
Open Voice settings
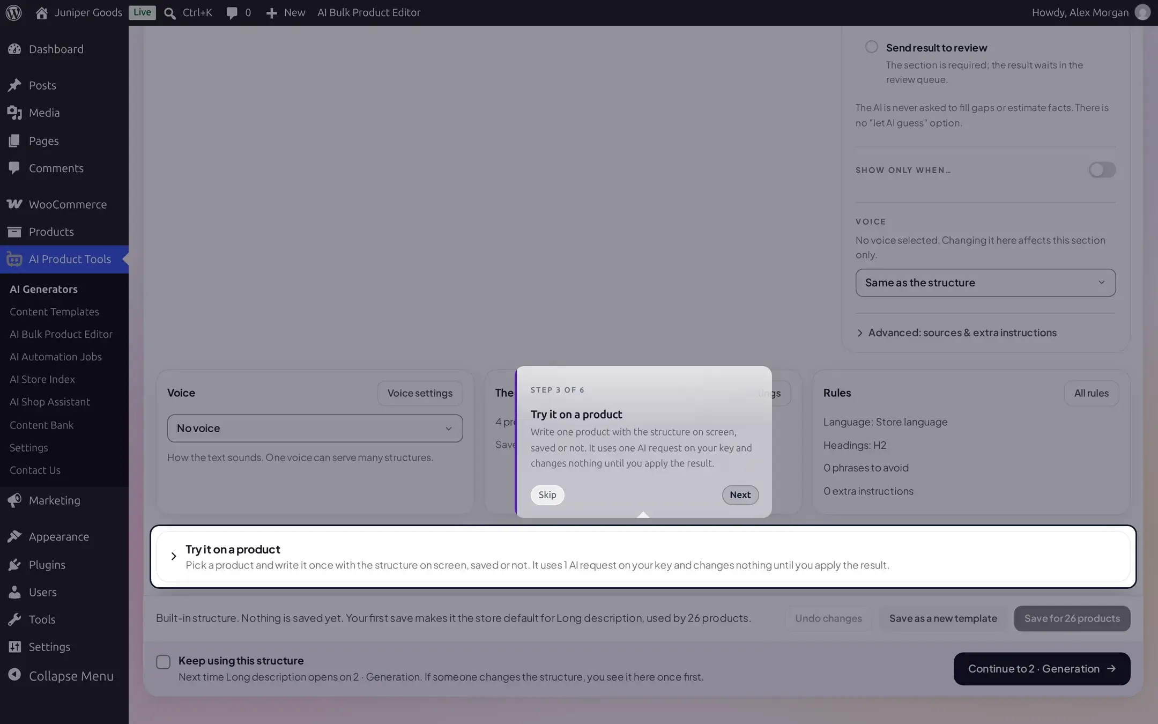(x=420, y=393)
